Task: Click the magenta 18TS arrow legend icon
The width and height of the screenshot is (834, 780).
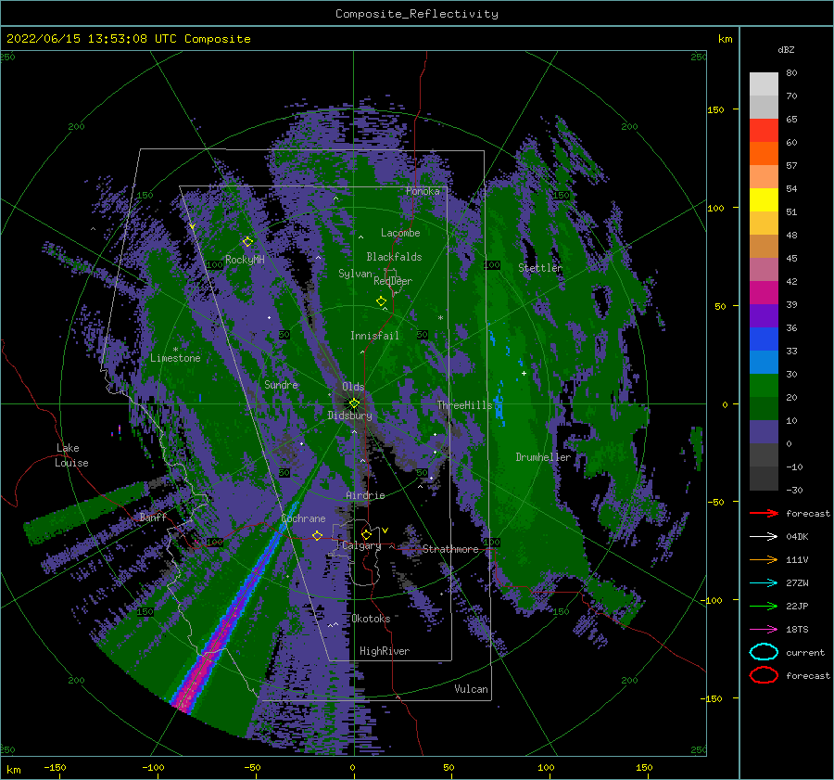Action: coord(764,630)
